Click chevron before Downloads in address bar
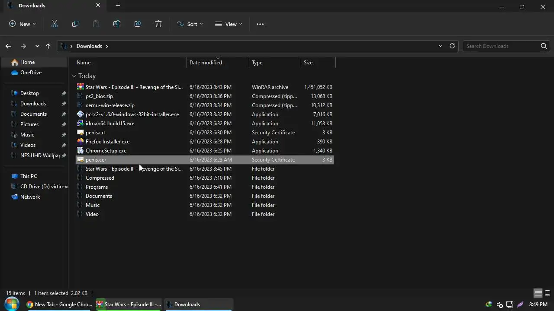This screenshot has height=311, width=554. 71,46
